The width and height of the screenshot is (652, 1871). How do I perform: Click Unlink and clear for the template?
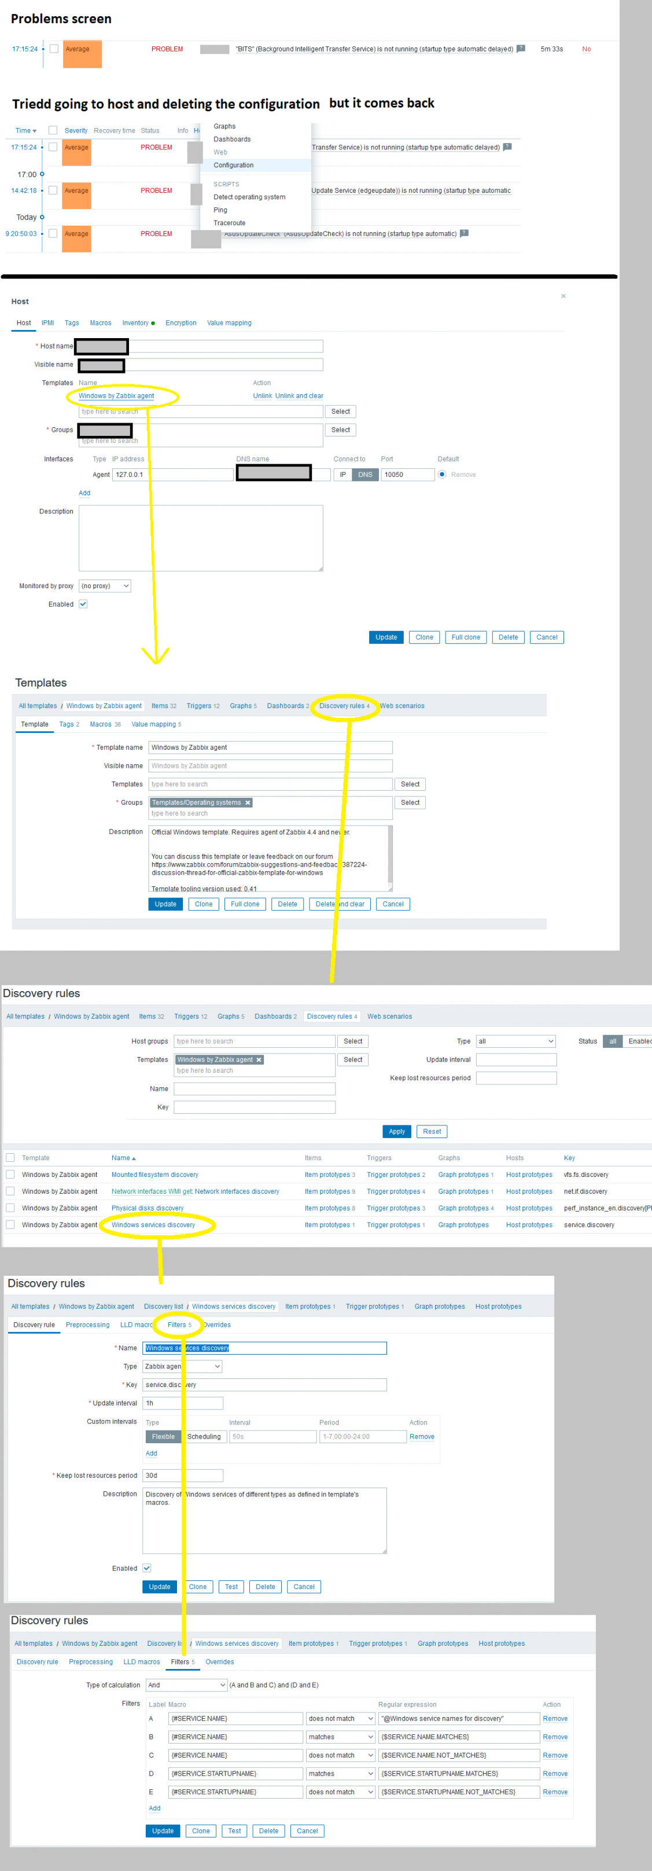tap(299, 396)
